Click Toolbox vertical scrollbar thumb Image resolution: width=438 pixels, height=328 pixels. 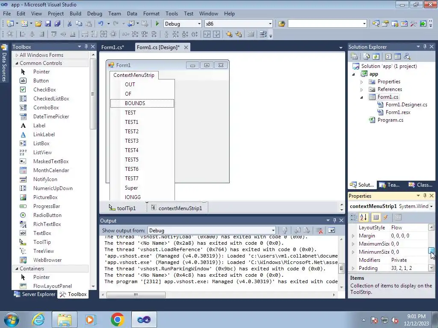[93, 94]
